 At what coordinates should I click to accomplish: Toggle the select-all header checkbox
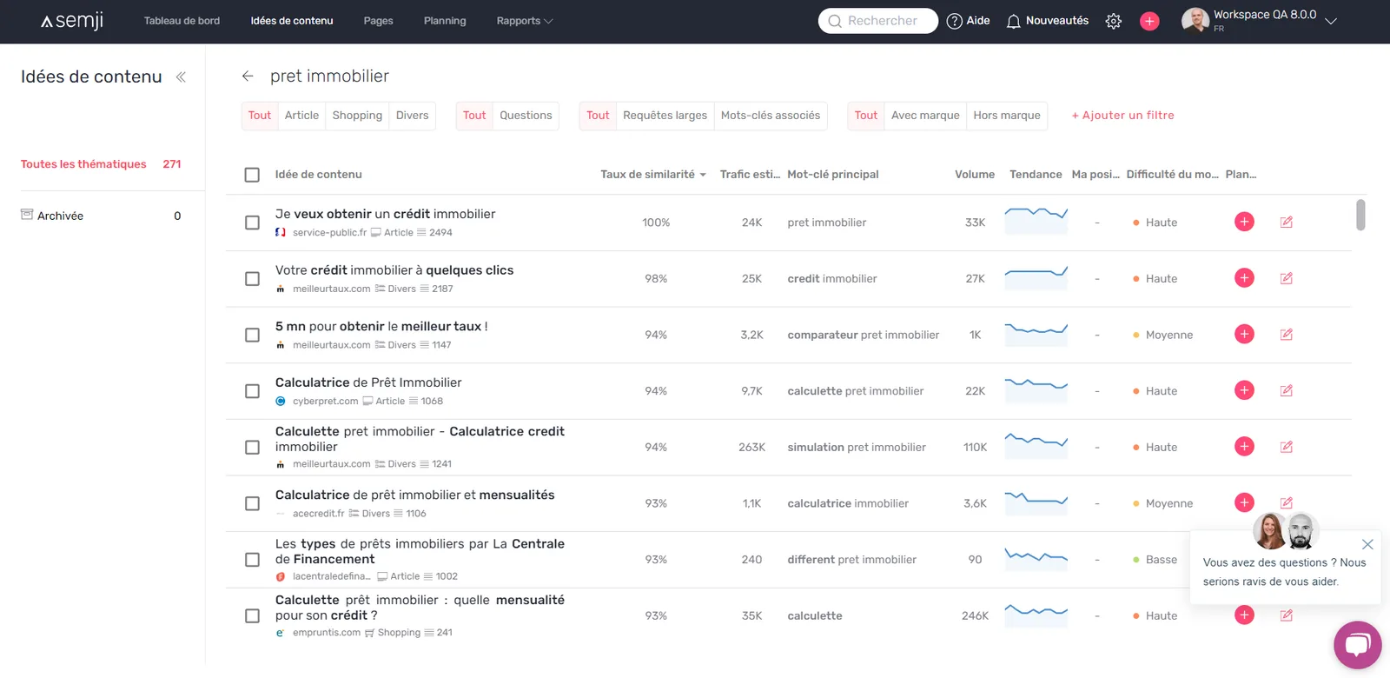(x=252, y=175)
